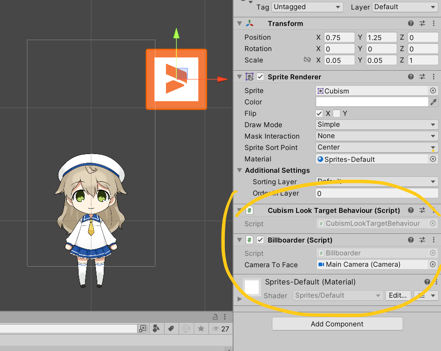Open presets for the Sprite Renderer
The width and height of the screenshot is (441, 351).
(x=422, y=77)
